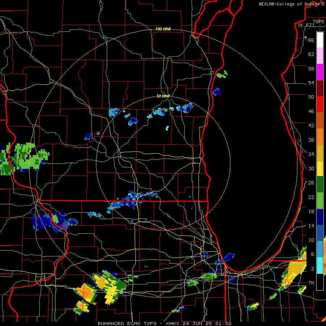Click the '58' legend value
The height and width of the screenshot is (326, 326).
(311, 68)
